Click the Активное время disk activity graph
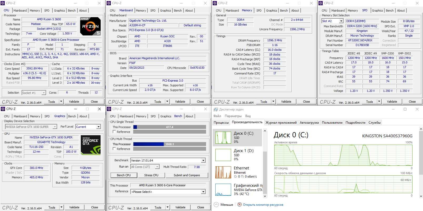This screenshot has height=211, width=423. click(x=343, y=155)
